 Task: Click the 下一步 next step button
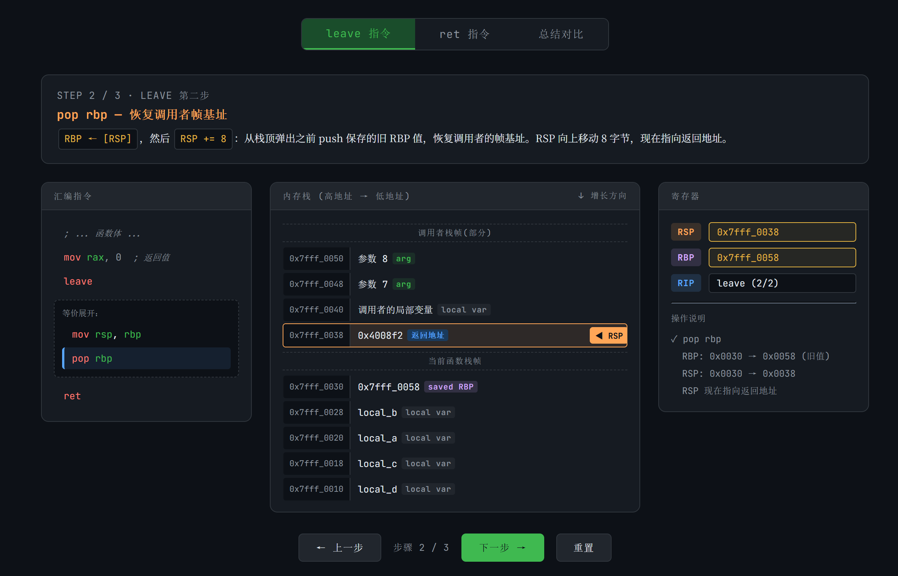pyautogui.click(x=502, y=547)
